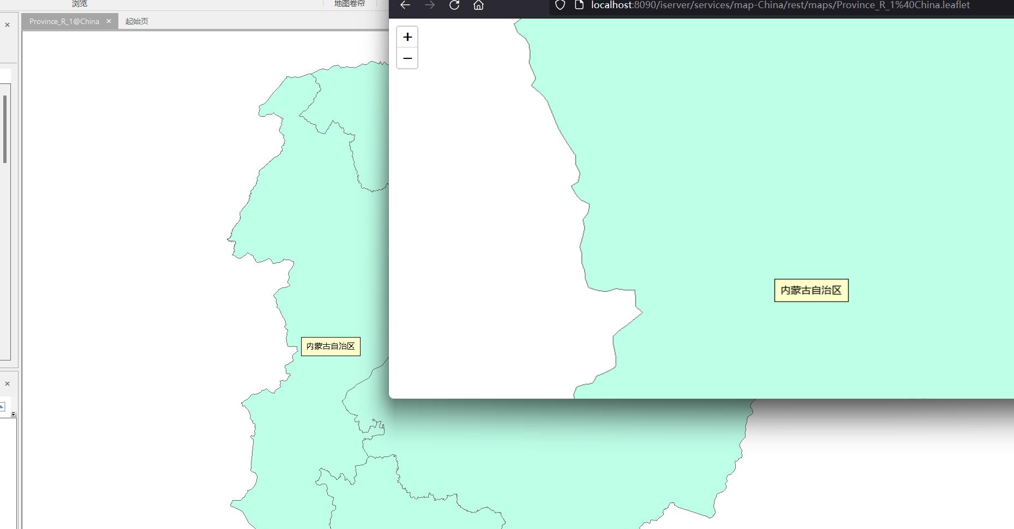The image size is (1014, 529).
Task: Click the 内蒙古自治区 label in the desktop map
Action: coord(331,346)
